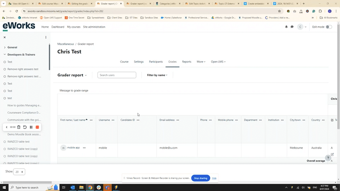The image size is (340, 191).
Task: Open actions menu for Candidate ID column
Action: pos(138,120)
